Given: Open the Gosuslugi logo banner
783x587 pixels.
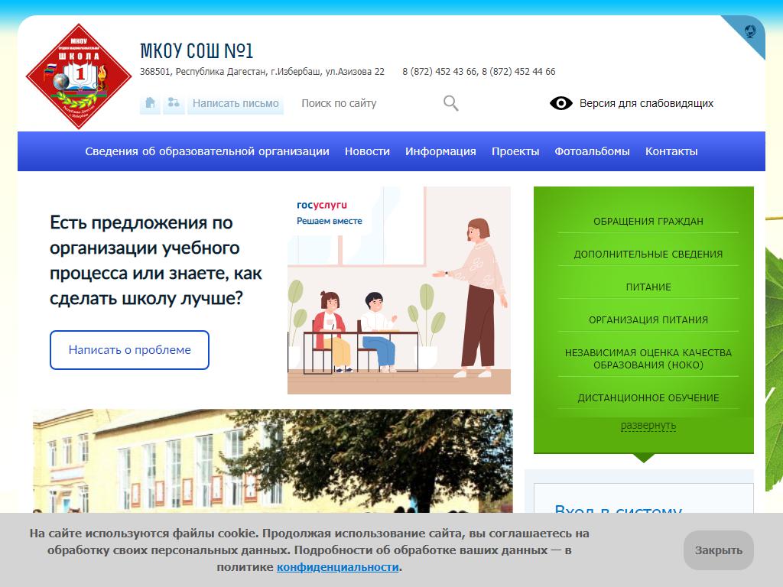Looking at the screenshot, I should click(x=322, y=205).
